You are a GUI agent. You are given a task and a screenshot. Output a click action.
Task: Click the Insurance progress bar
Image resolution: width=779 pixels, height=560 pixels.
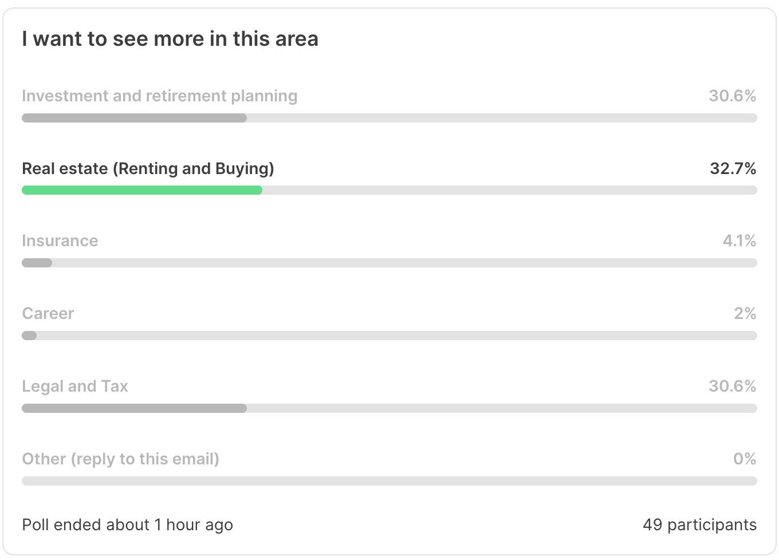coord(389,263)
